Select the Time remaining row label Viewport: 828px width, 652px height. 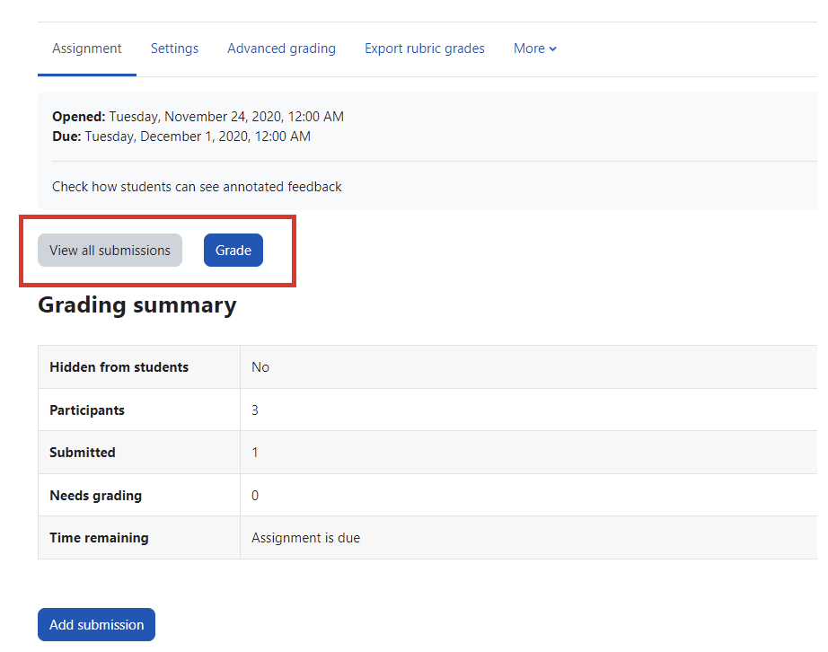(99, 538)
